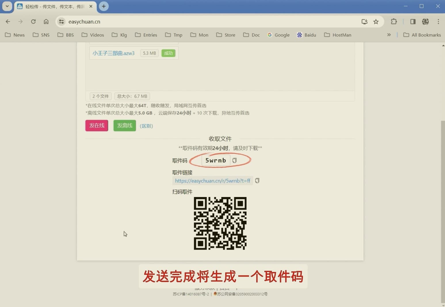445x307 pixels.
Task: Copy the pickup code 5wrnb
Action: tap(234, 161)
